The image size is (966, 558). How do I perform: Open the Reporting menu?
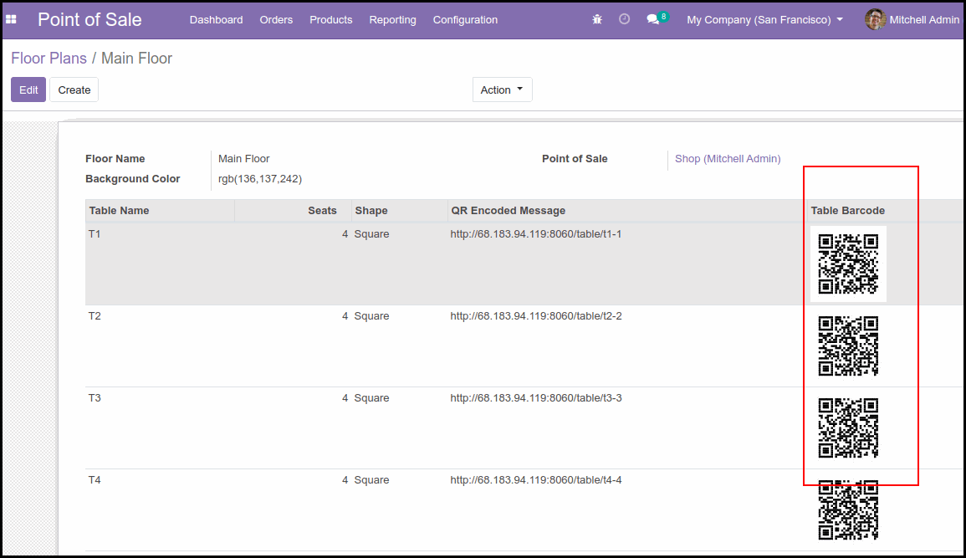[x=392, y=20]
